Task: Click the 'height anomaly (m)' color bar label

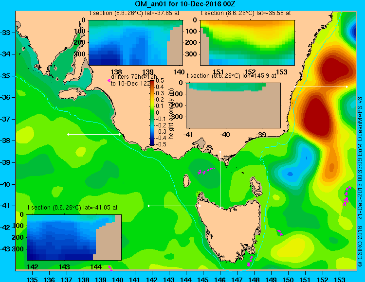Action: click(x=171, y=114)
